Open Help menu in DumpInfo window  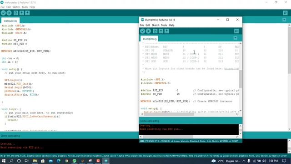pos(171,25)
